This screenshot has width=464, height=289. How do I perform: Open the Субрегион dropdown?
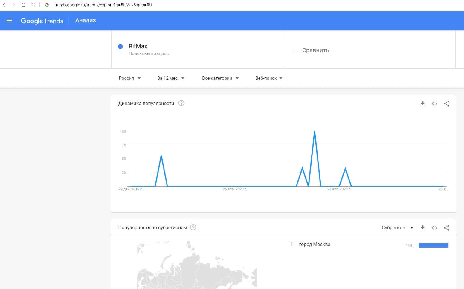pos(397,228)
